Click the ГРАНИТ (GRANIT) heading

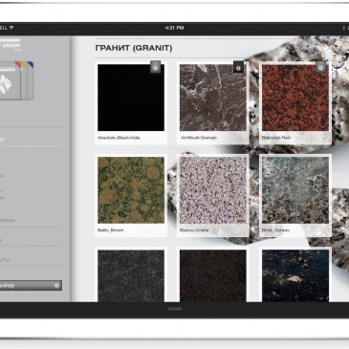point(134,48)
